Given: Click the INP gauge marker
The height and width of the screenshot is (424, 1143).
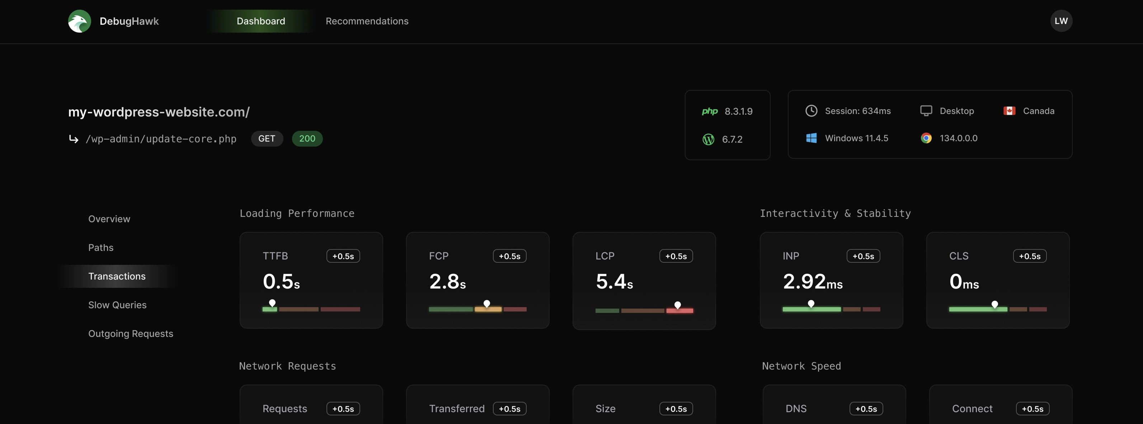Looking at the screenshot, I should point(811,304).
